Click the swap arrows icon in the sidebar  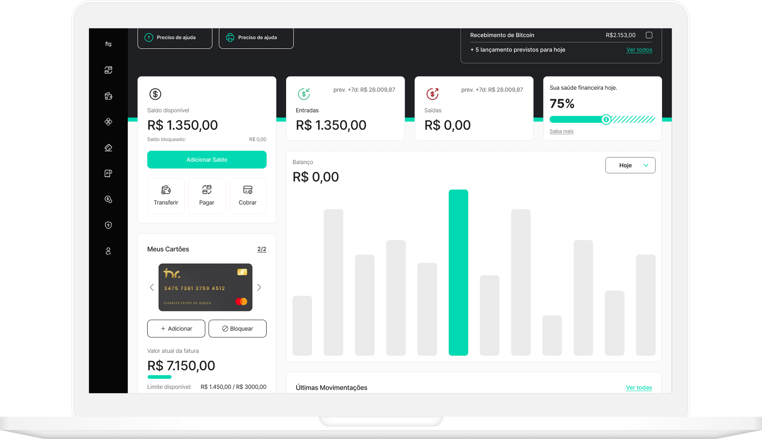[108, 44]
